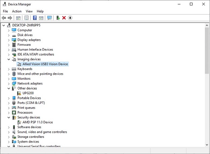Screen dimensions: 210x154
Task: Click the red X Uninstall device icon
Action: pos(64,18)
